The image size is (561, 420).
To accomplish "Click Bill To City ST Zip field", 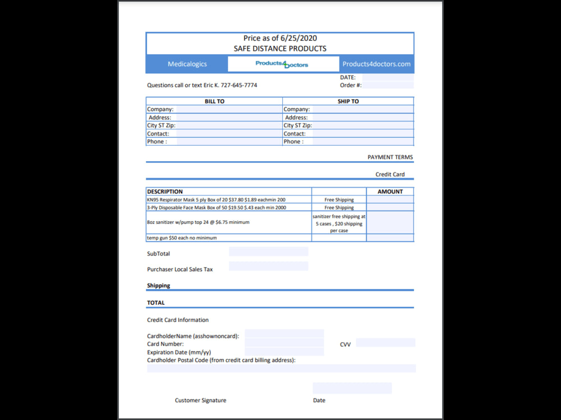I will (229, 125).
